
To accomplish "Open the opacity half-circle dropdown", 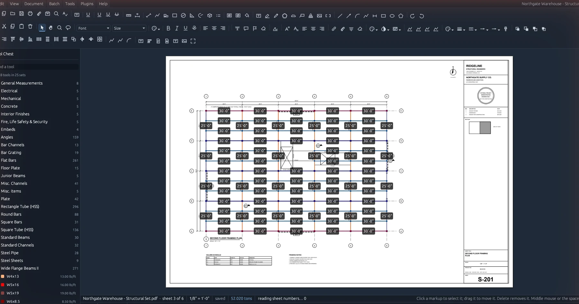I will (385, 29).
